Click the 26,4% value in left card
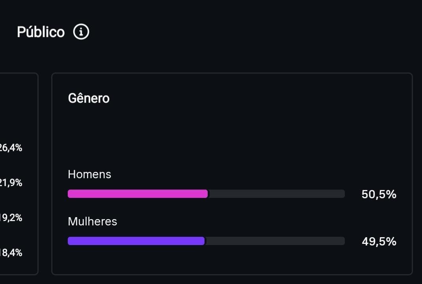This screenshot has width=422, height=284. (11, 148)
